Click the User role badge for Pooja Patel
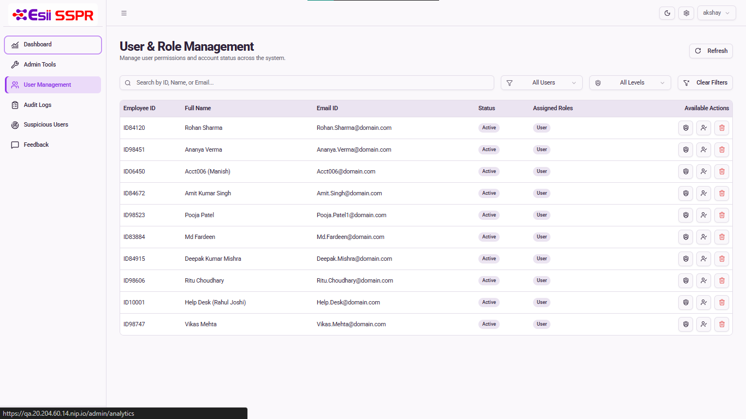This screenshot has width=746, height=419. (542, 215)
